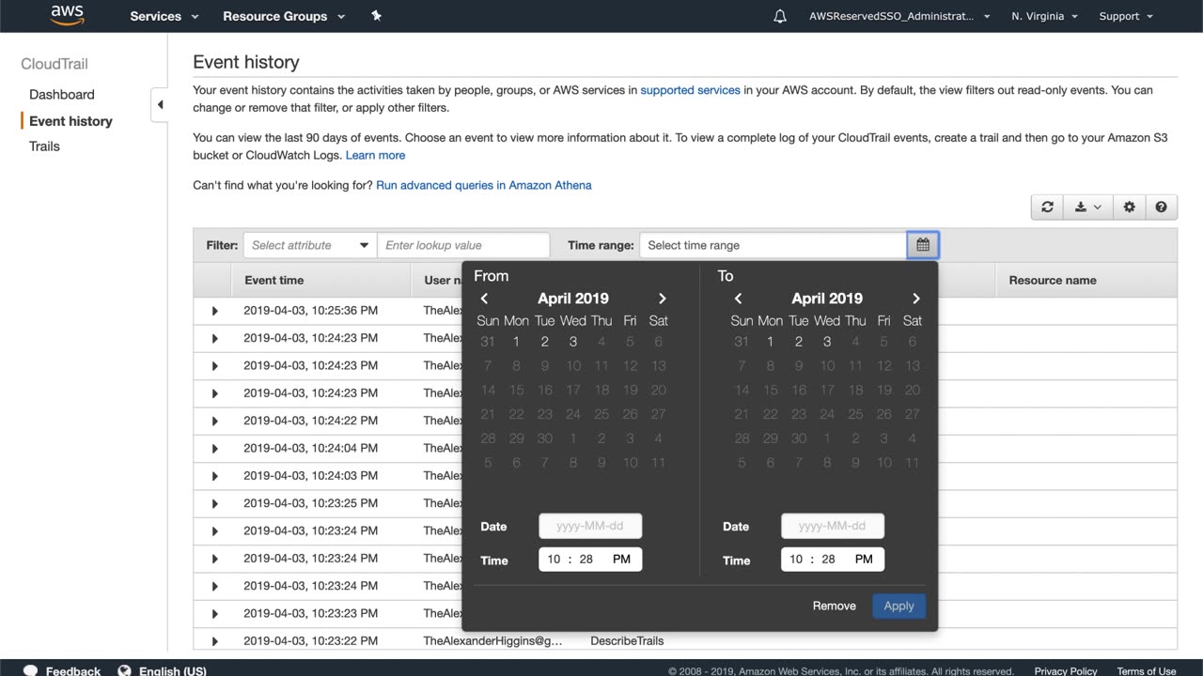Open the Resource Groups menu
The width and height of the screenshot is (1203, 676).
pyautogui.click(x=284, y=16)
